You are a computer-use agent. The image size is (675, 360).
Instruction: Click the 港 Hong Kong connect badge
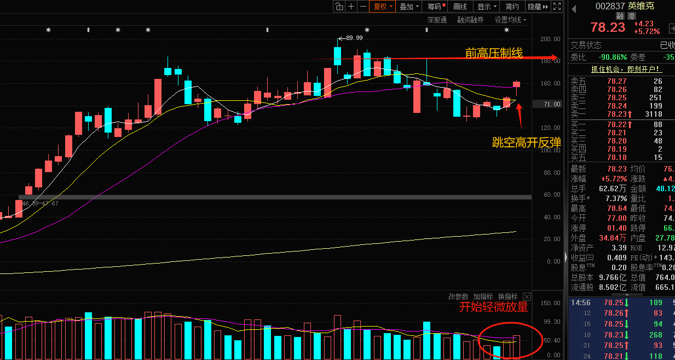[x=631, y=16]
